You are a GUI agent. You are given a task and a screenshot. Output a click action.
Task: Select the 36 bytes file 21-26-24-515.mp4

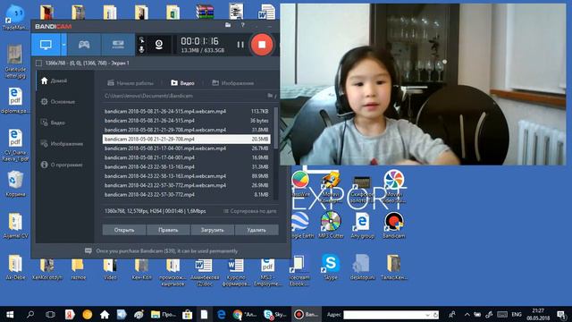coord(187,121)
